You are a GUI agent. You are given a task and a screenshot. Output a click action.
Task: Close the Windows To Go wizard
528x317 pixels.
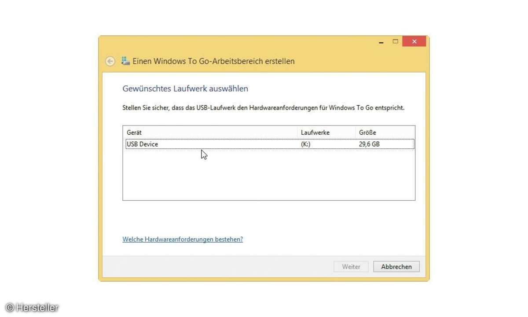pyautogui.click(x=414, y=42)
